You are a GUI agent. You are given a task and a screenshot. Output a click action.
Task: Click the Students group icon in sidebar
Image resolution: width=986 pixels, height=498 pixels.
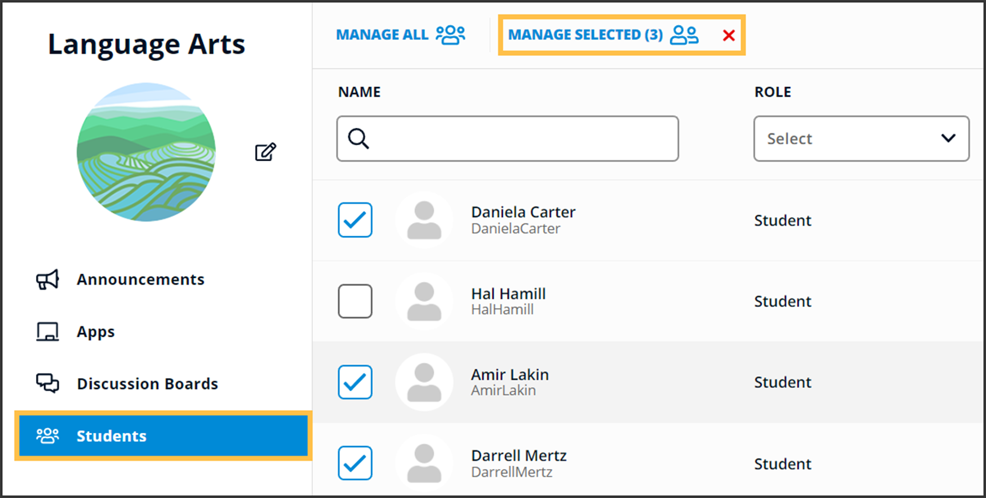[47, 436]
